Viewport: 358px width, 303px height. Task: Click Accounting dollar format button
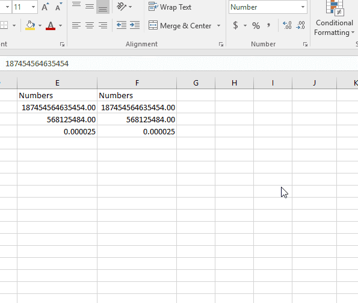236,25
